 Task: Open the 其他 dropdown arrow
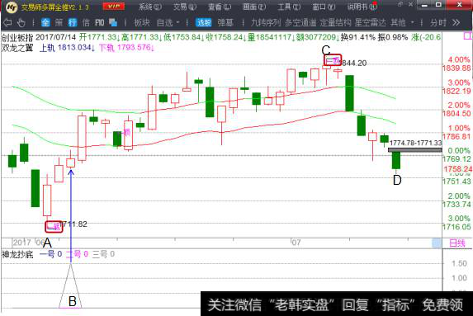(x=413, y=22)
